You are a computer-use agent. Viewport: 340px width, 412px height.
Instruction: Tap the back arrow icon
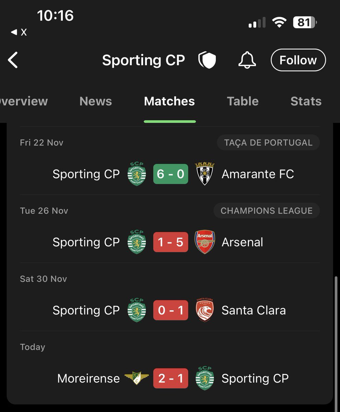coord(13,60)
